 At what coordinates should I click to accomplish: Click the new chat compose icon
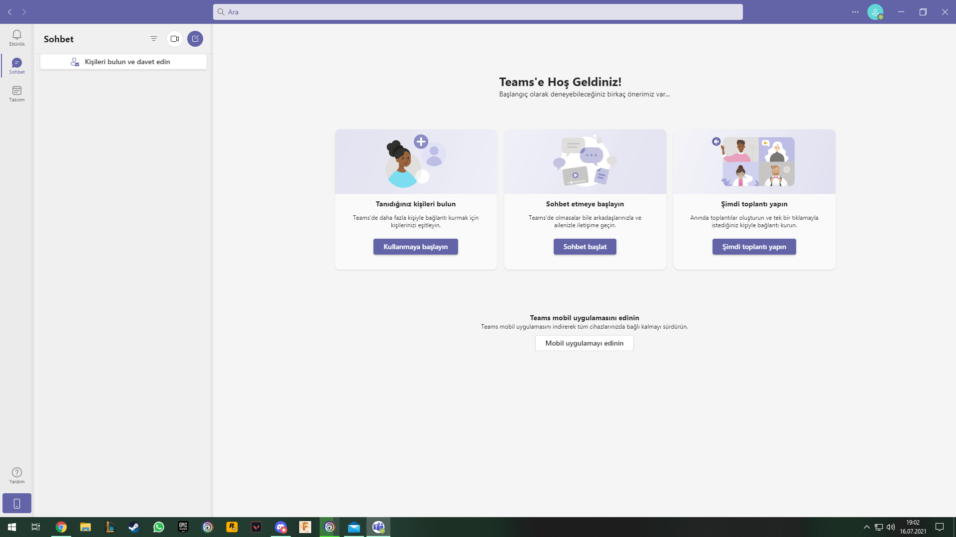tap(195, 39)
